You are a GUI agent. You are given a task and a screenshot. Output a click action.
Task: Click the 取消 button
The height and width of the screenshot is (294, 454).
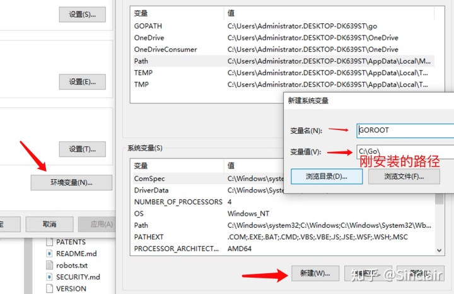50,224
